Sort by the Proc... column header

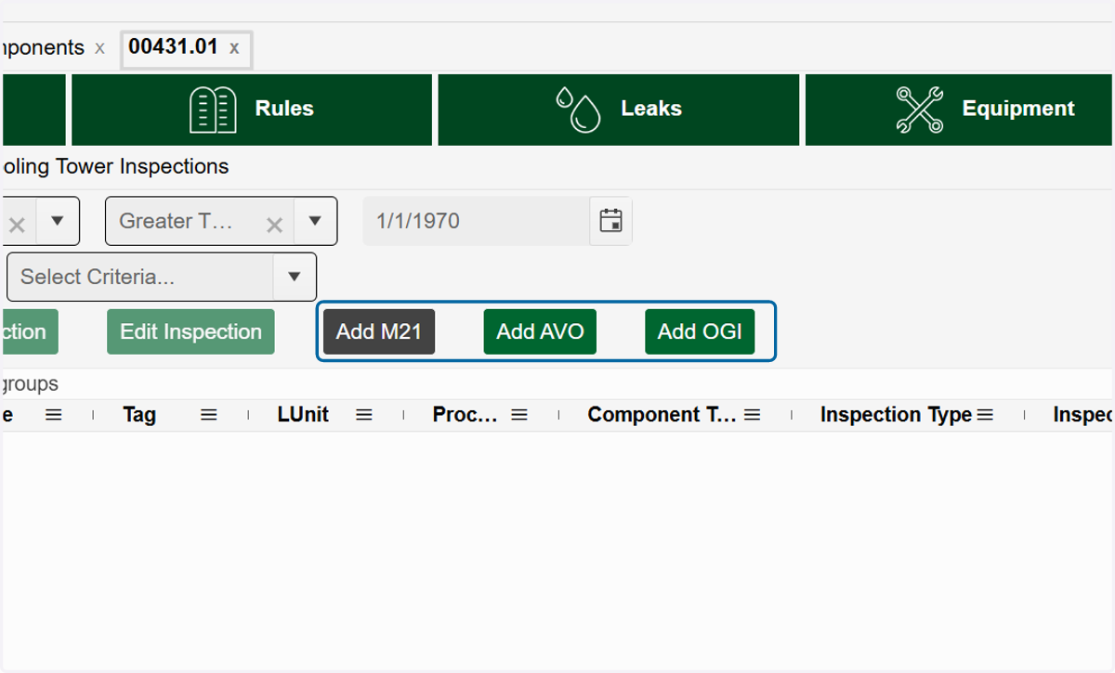[465, 415]
